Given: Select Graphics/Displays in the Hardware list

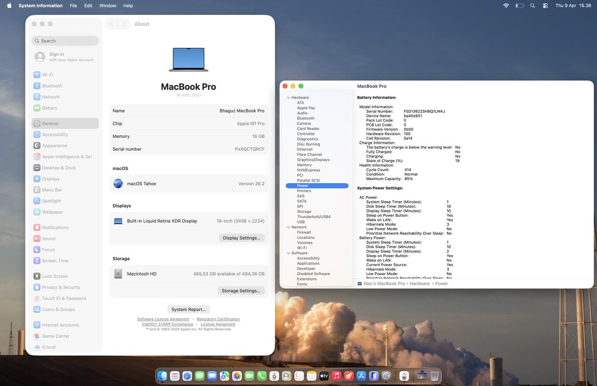Looking at the screenshot, I should click(313, 160).
